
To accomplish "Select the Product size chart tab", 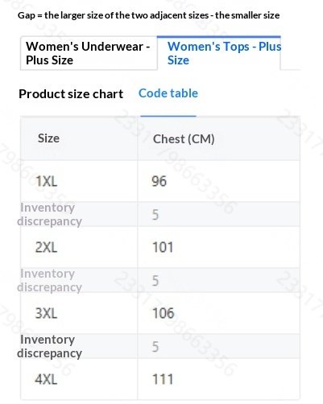I will point(71,94).
